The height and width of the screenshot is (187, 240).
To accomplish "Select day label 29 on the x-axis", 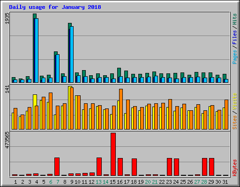I will point(211,182).
